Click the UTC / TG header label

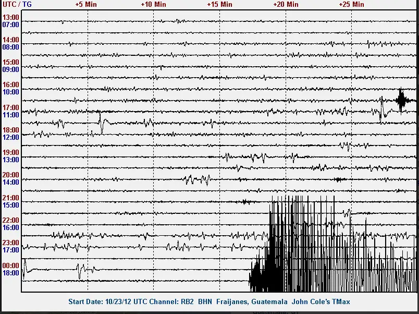17,4
